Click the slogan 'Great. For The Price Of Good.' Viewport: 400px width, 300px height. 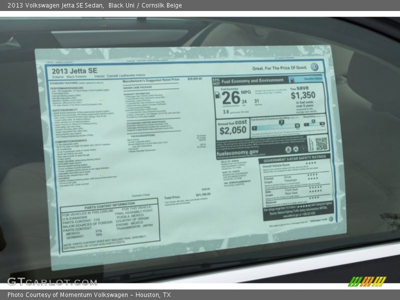[279, 68]
